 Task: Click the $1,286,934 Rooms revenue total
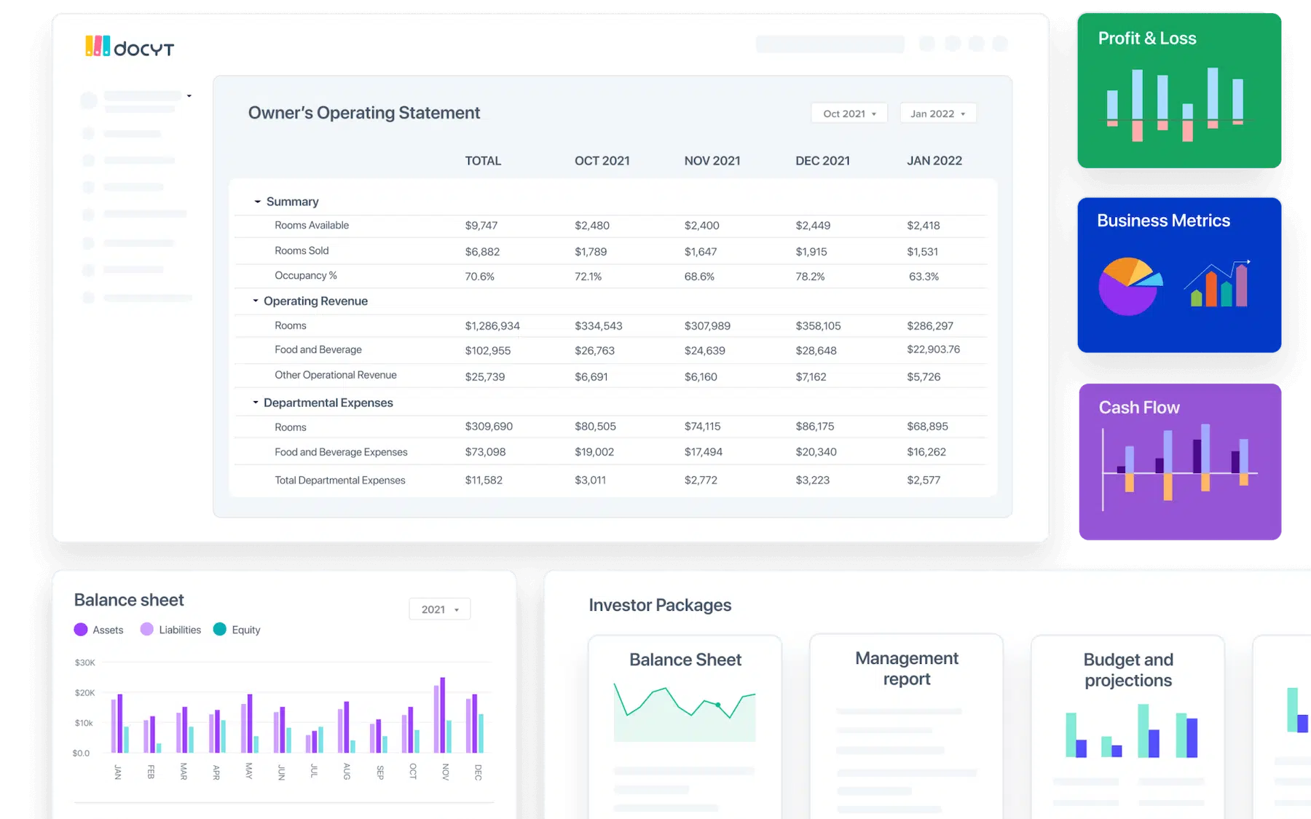pos(492,326)
